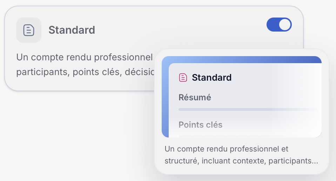336x181 pixels.
Task: Click the white knob of the toggle switch
Action: [x=285, y=25]
